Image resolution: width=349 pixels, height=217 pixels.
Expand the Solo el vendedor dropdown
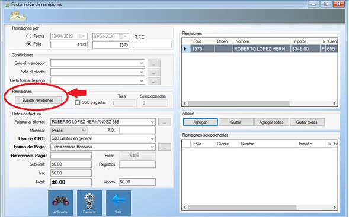pos(142,63)
